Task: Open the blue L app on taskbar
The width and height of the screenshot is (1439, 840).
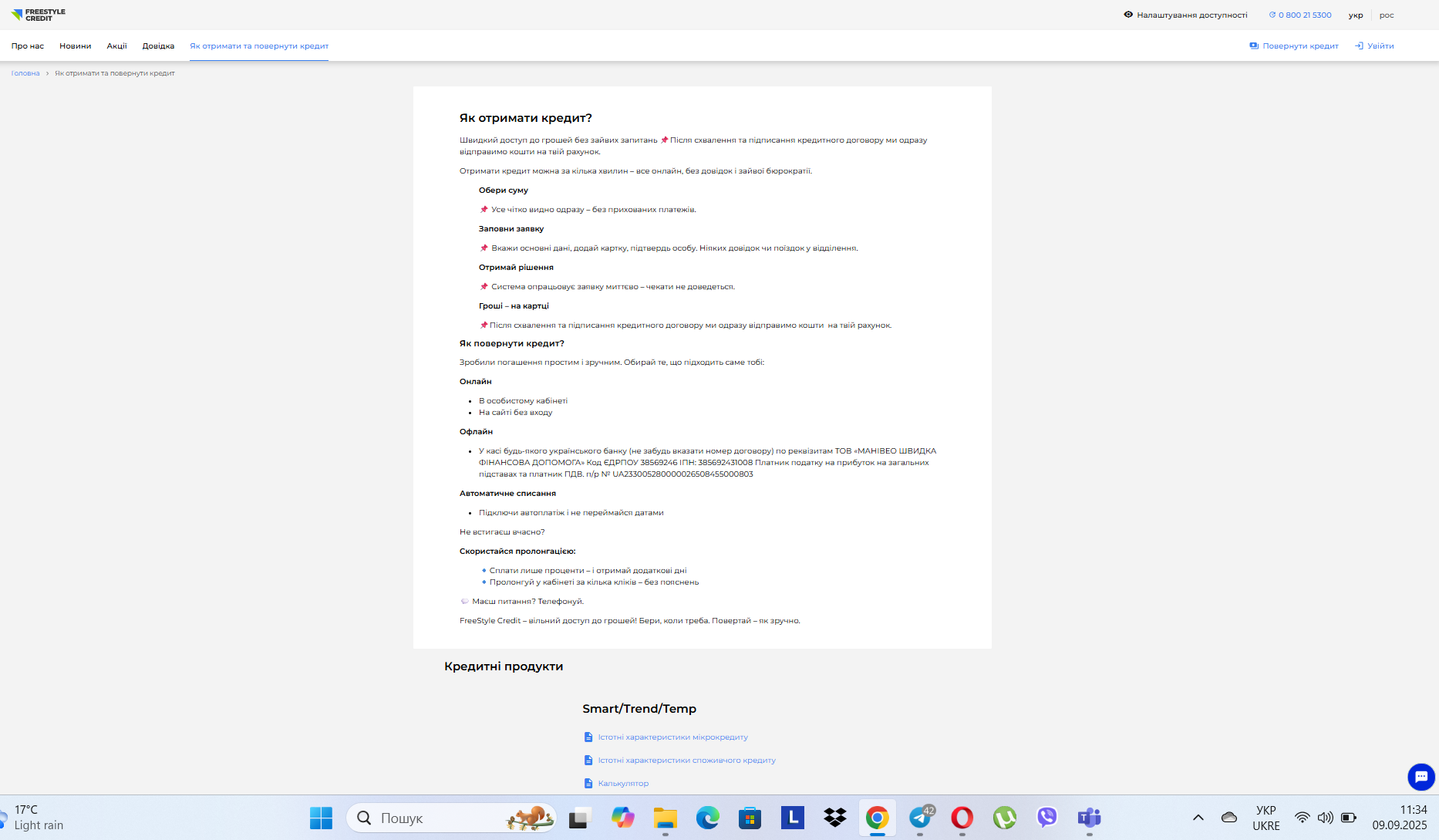Action: [792, 818]
